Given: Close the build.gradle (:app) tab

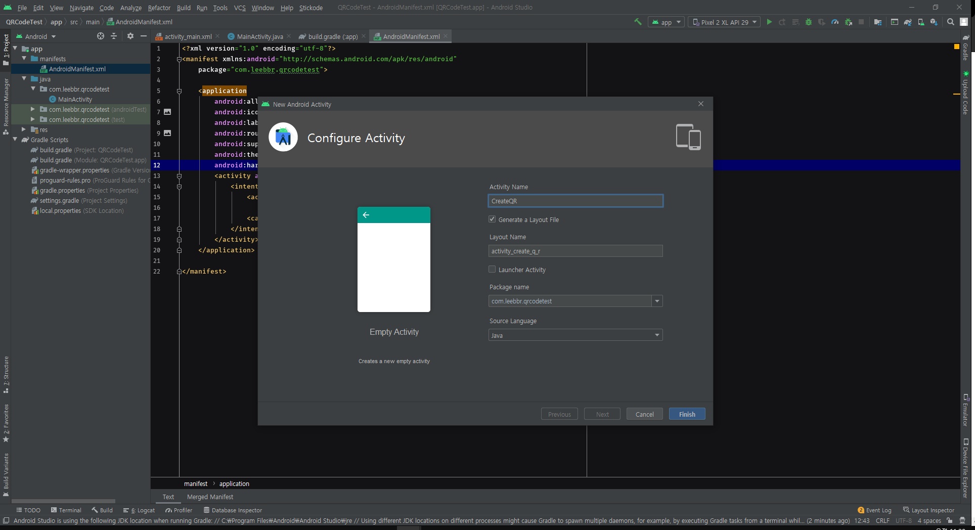Looking at the screenshot, I should click(x=364, y=36).
